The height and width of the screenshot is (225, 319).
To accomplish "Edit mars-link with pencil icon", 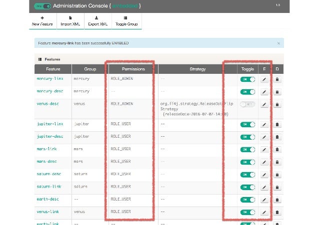I will point(264,150).
